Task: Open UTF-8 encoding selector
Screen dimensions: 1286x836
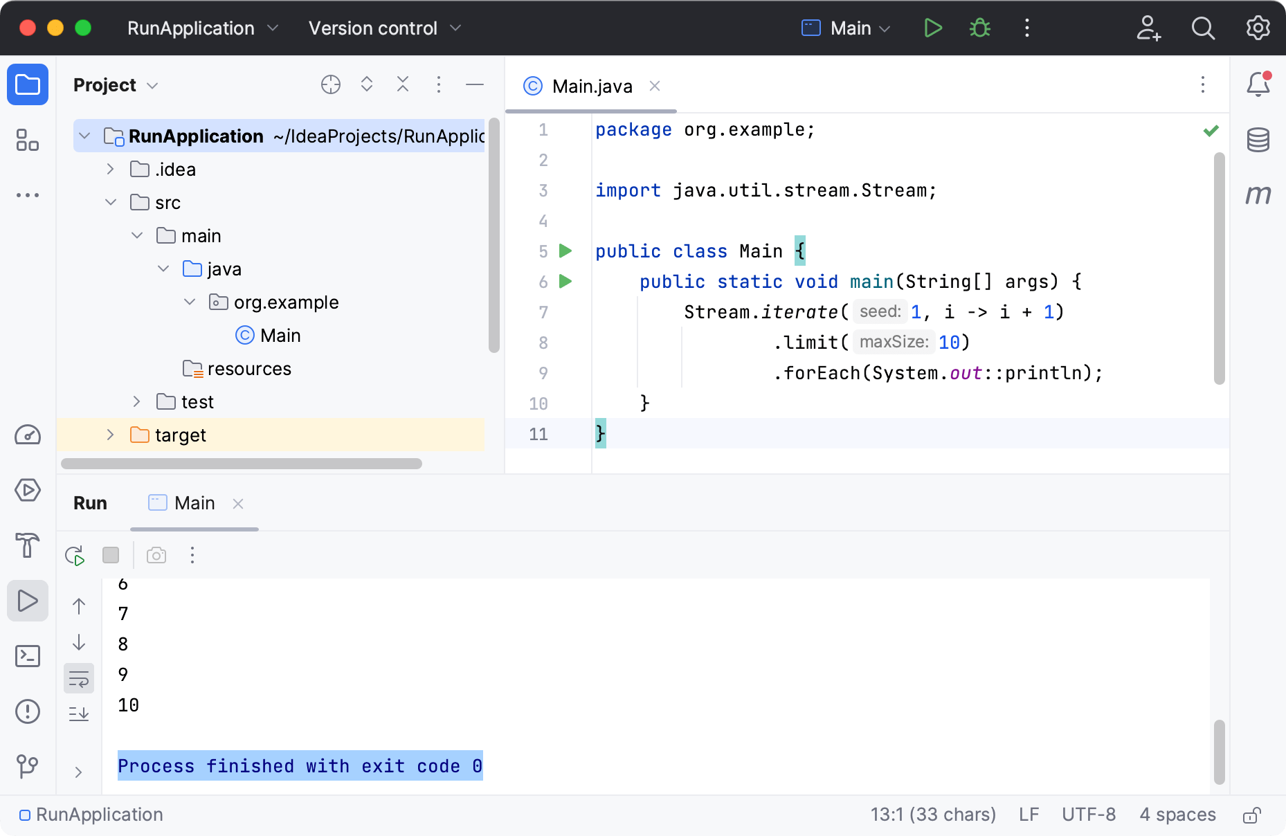Action: click(x=1089, y=815)
